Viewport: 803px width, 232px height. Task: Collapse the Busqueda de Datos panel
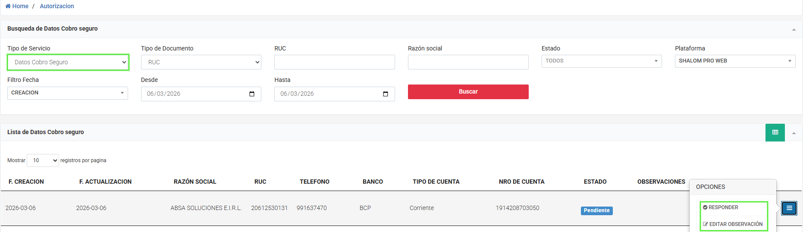pos(794,29)
